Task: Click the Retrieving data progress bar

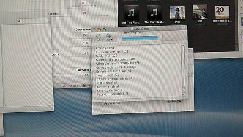Action: (139, 38)
